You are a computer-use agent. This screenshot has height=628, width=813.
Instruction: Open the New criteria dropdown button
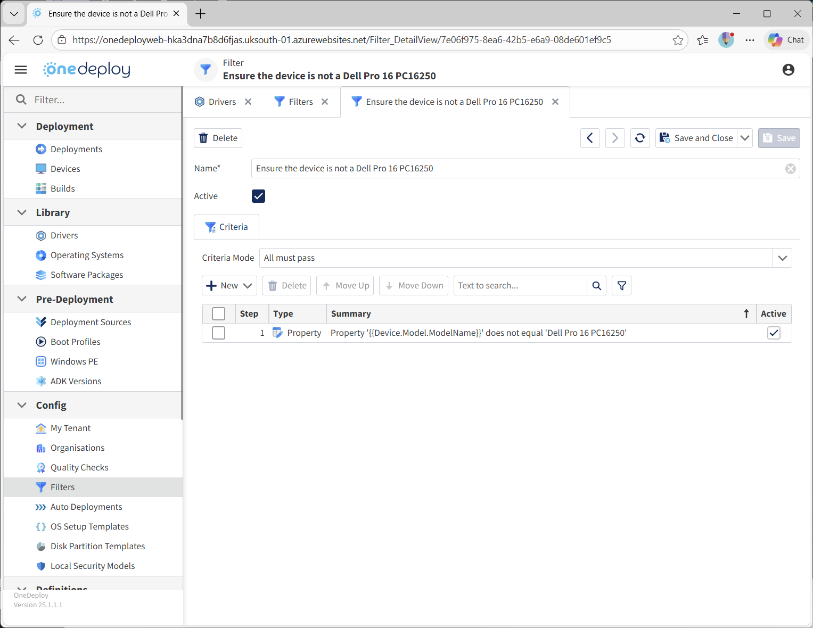(229, 286)
